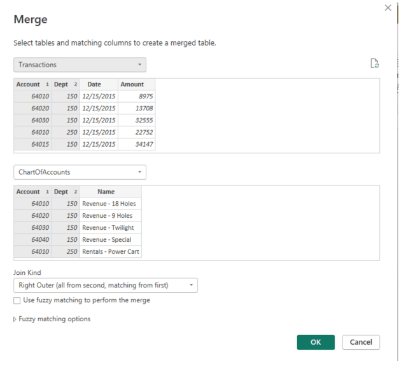Screen dimensions: 399x365
Task: Click the Revenue - Twilight cell
Action: (109, 228)
